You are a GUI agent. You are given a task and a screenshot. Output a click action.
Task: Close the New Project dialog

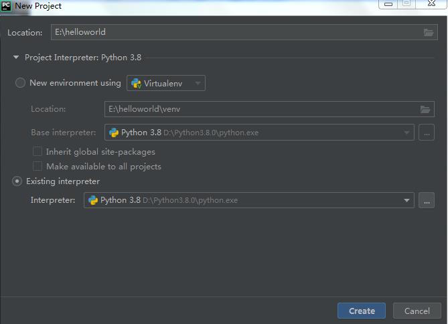(x=431, y=4)
